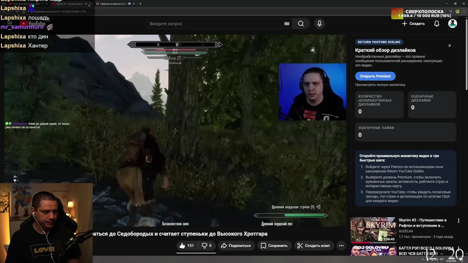
Task: Open more actions three-dot menu under video
Action: click(341, 246)
